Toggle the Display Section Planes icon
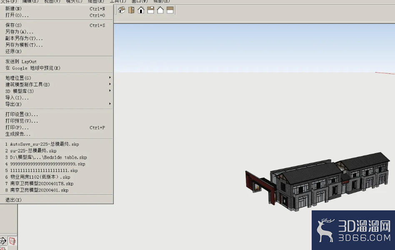 [x=12, y=241]
